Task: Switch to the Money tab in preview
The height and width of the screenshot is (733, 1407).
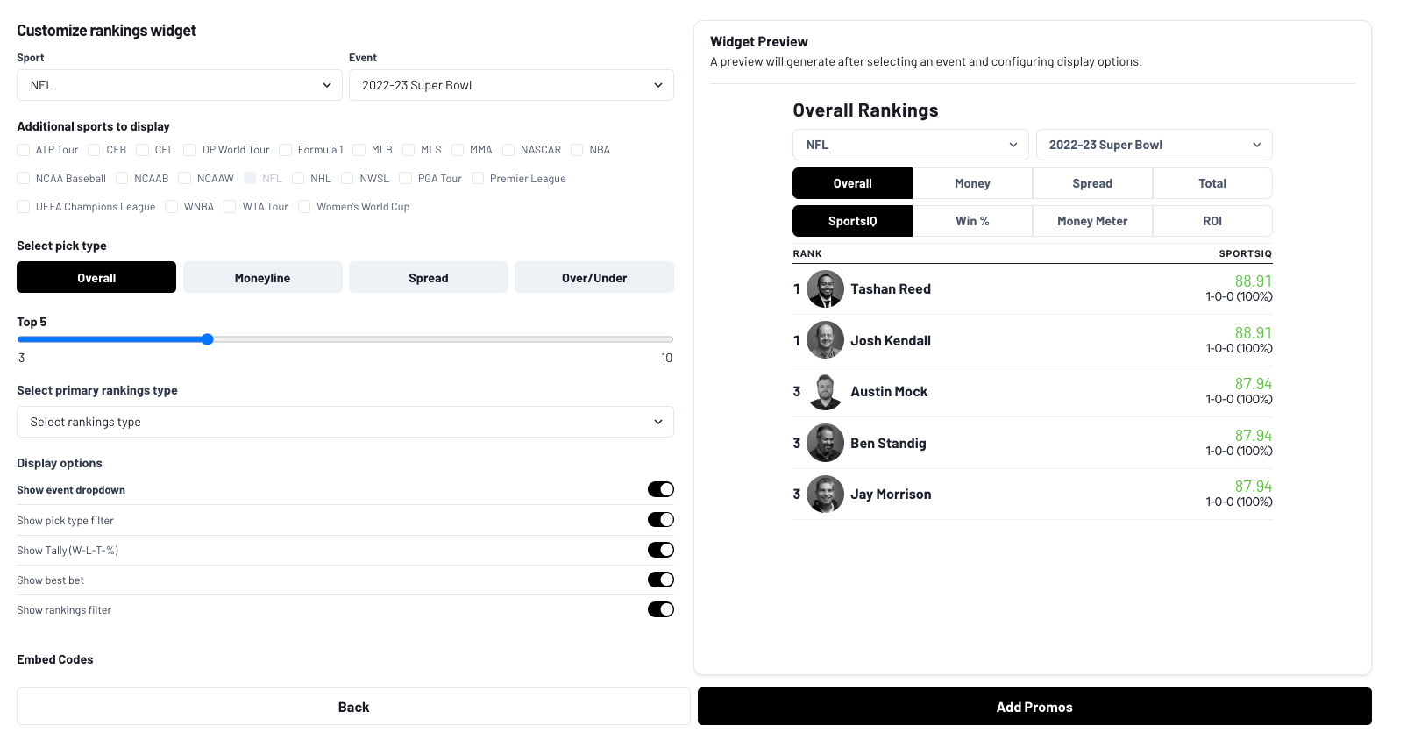Action: coord(972,183)
